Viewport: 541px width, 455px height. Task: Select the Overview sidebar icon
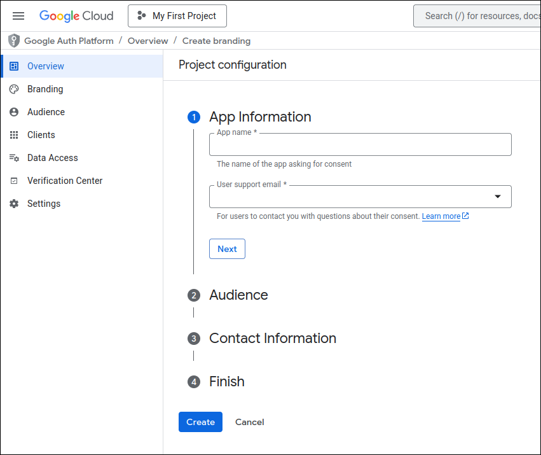[x=13, y=66]
